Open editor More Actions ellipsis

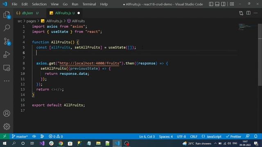pos(255,13)
